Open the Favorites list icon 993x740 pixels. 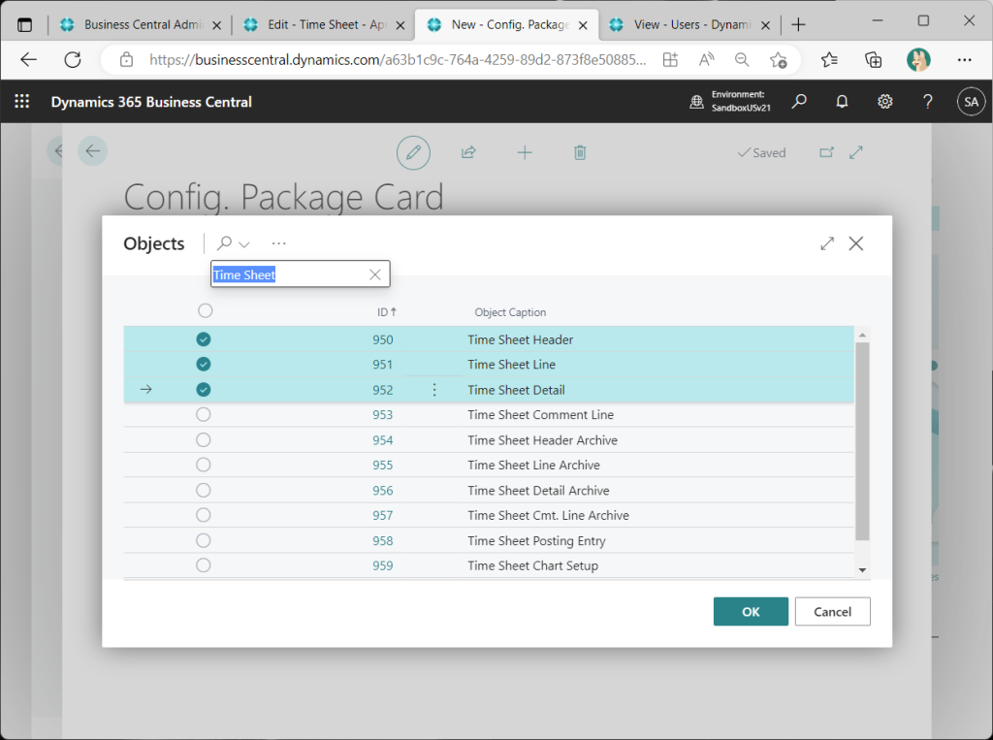tap(829, 60)
